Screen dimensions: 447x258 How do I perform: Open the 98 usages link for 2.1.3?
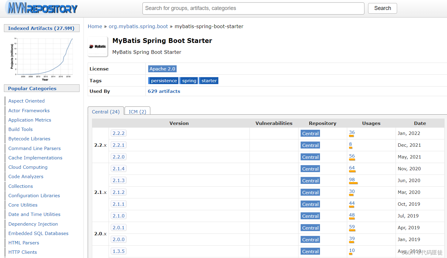pyautogui.click(x=352, y=180)
